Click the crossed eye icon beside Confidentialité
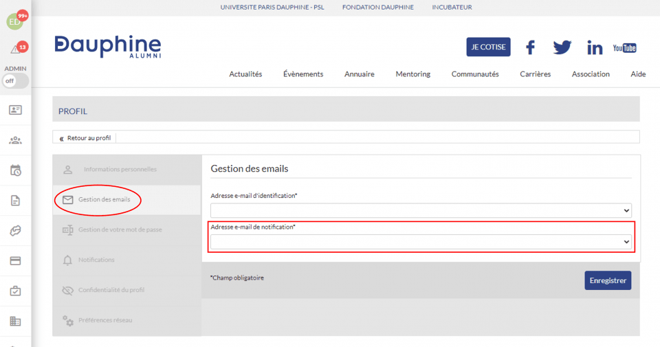Screen dimensions: 660x347 click(x=68, y=290)
